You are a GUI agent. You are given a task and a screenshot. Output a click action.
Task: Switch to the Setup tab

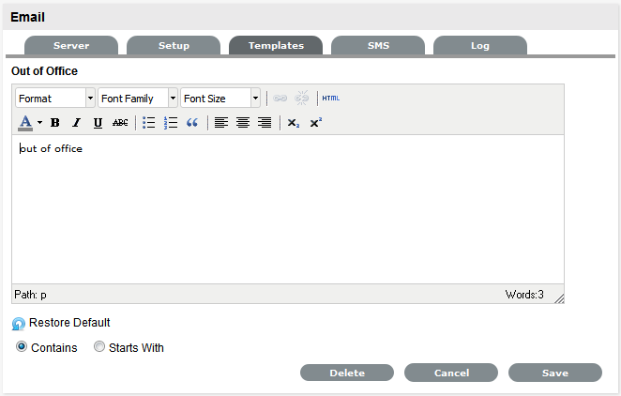174,46
